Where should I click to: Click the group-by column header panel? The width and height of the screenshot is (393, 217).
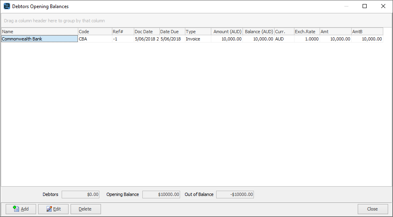196,21
